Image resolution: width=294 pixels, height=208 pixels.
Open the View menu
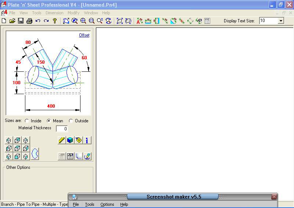pos(24,13)
